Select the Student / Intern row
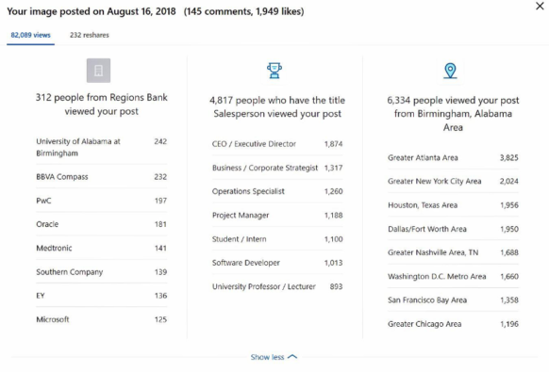This screenshot has width=549, height=372. coord(277,239)
